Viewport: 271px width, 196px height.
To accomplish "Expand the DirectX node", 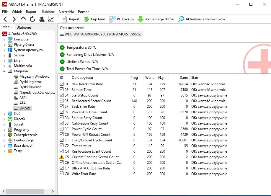I will (4, 119).
